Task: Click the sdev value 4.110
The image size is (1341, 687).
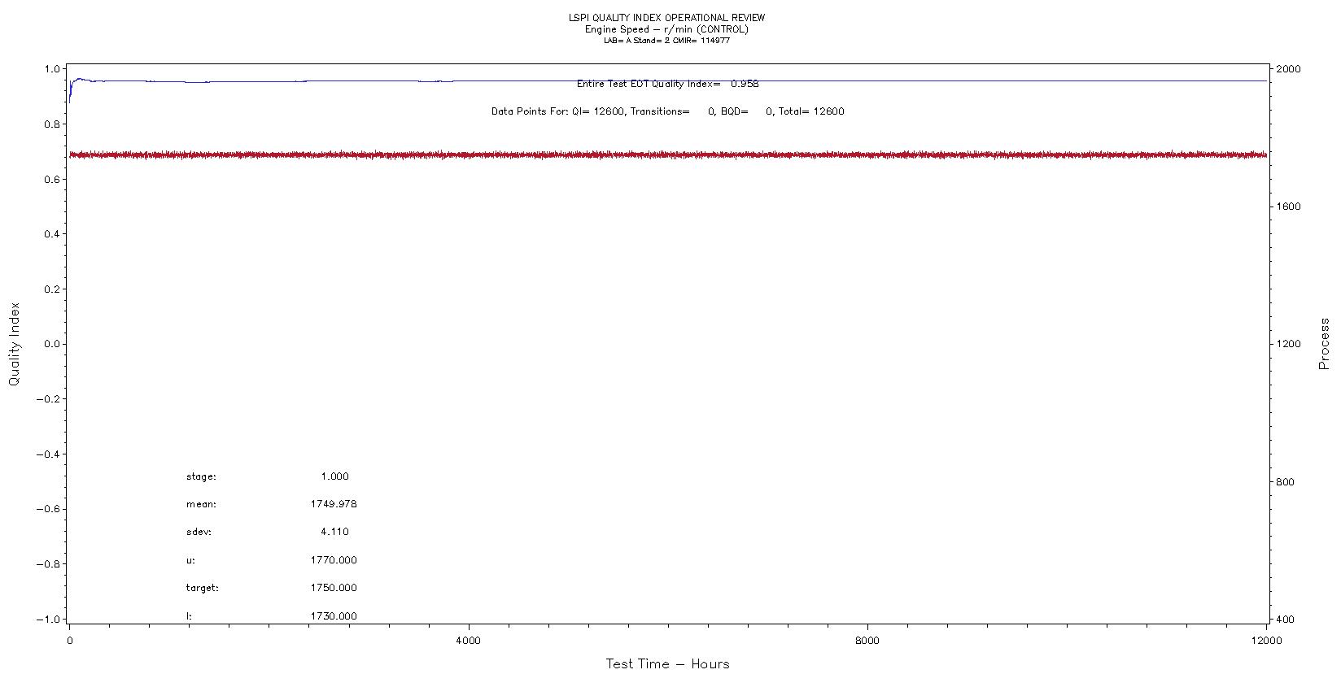Action: 334,532
